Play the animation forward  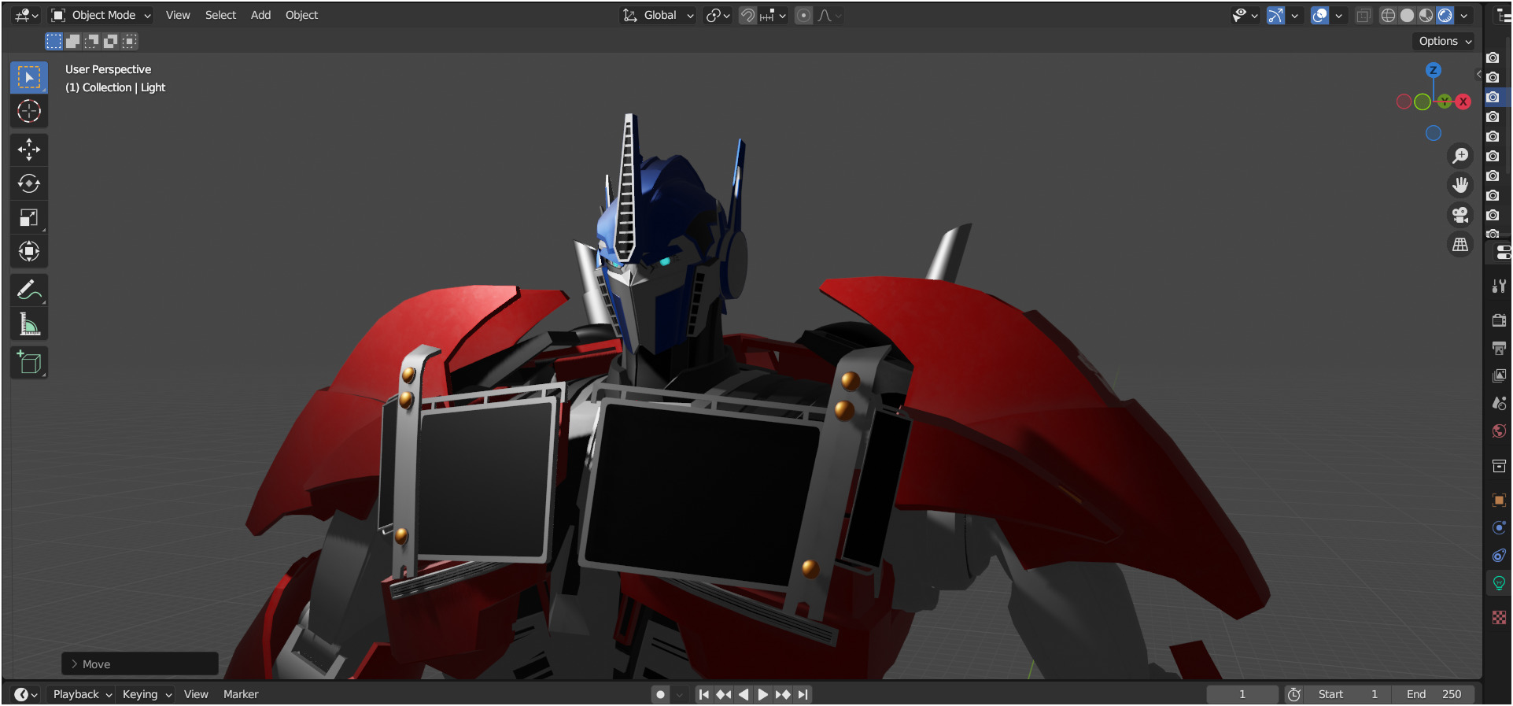point(762,694)
